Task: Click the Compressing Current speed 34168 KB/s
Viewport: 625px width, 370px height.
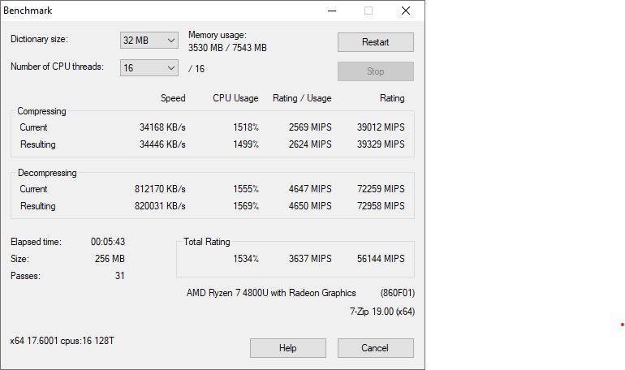Action: pos(162,127)
